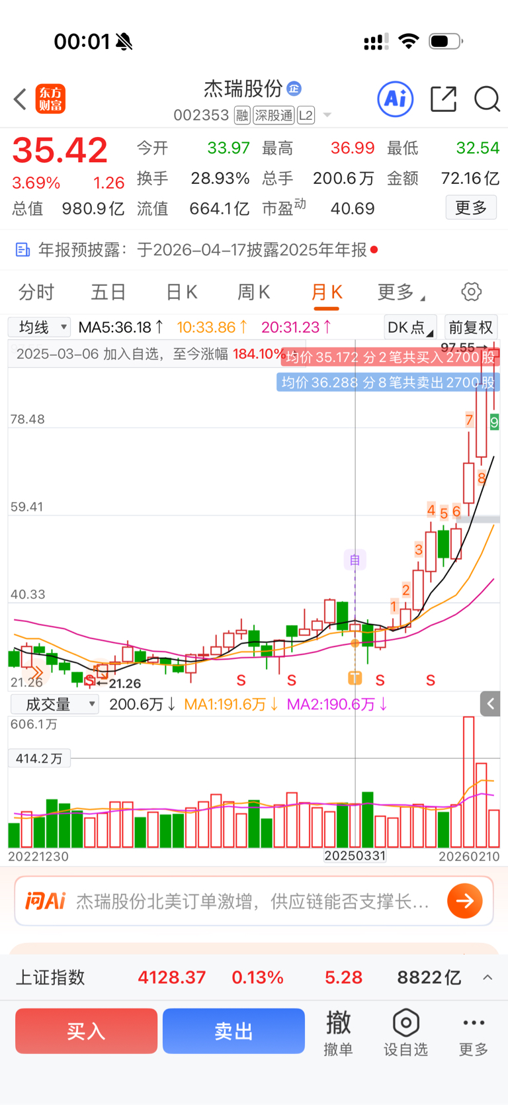
Task: Tap the MA 20:31.23 value
Action: [296, 327]
